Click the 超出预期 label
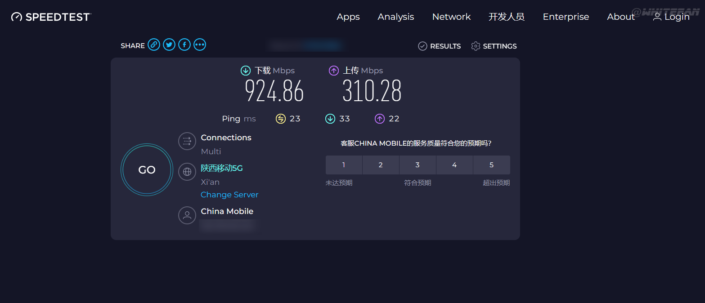The height and width of the screenshot is (303, 705). pos(496,183)
